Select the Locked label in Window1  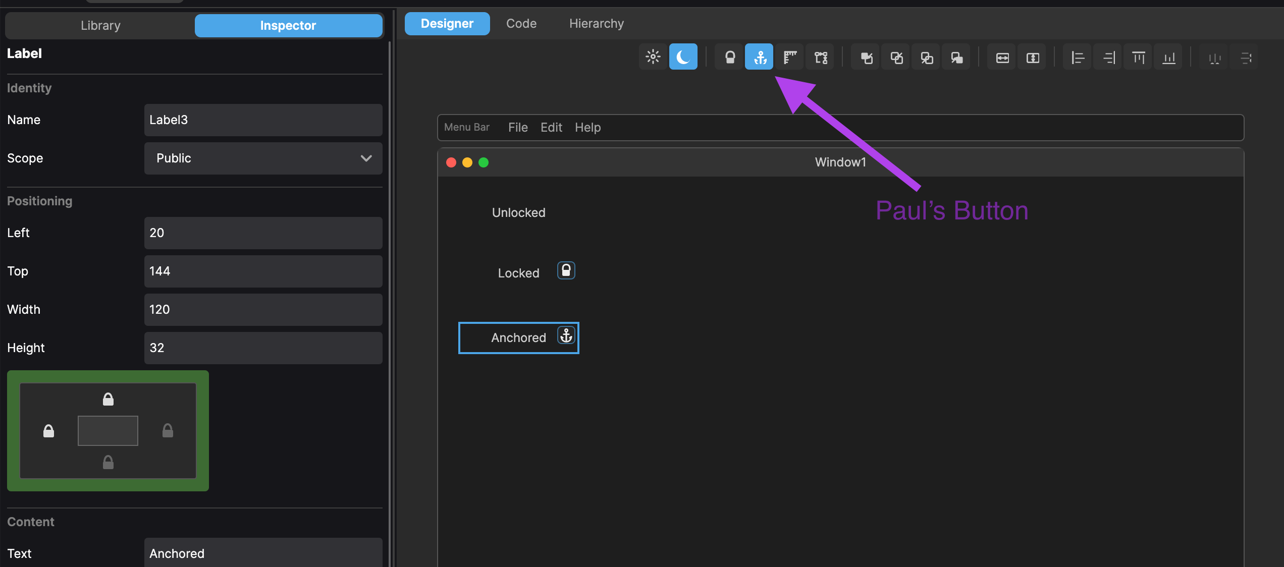coord(518,273)
